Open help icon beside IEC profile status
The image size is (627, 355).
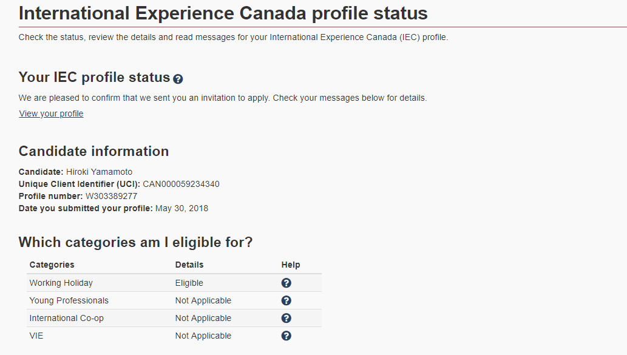(178, 79)
